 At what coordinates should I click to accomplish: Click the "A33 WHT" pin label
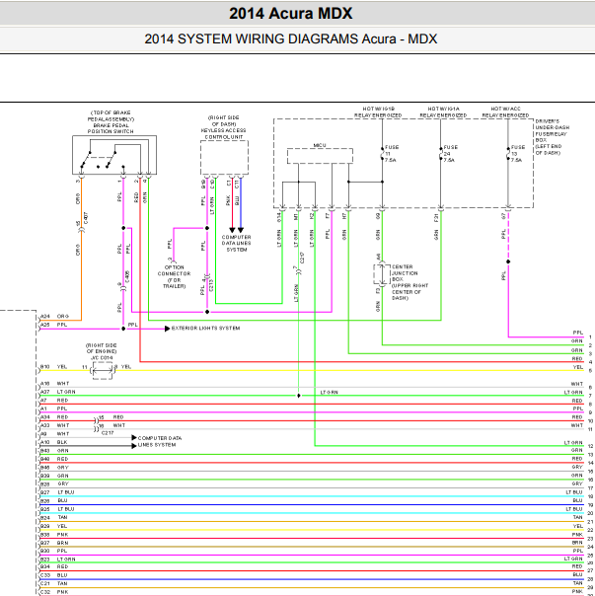(x=54, y=425)
